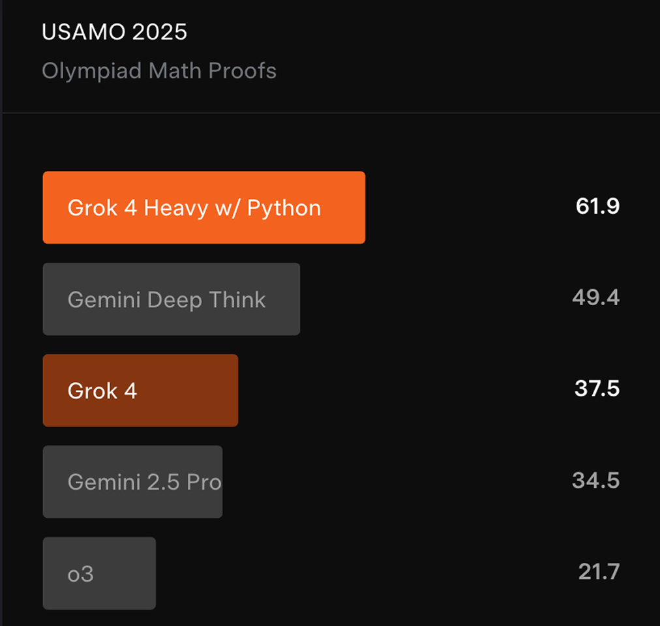Click the word Pro in the fourth bar
This screenshot has width=660, height=626.
click(204, 482)
